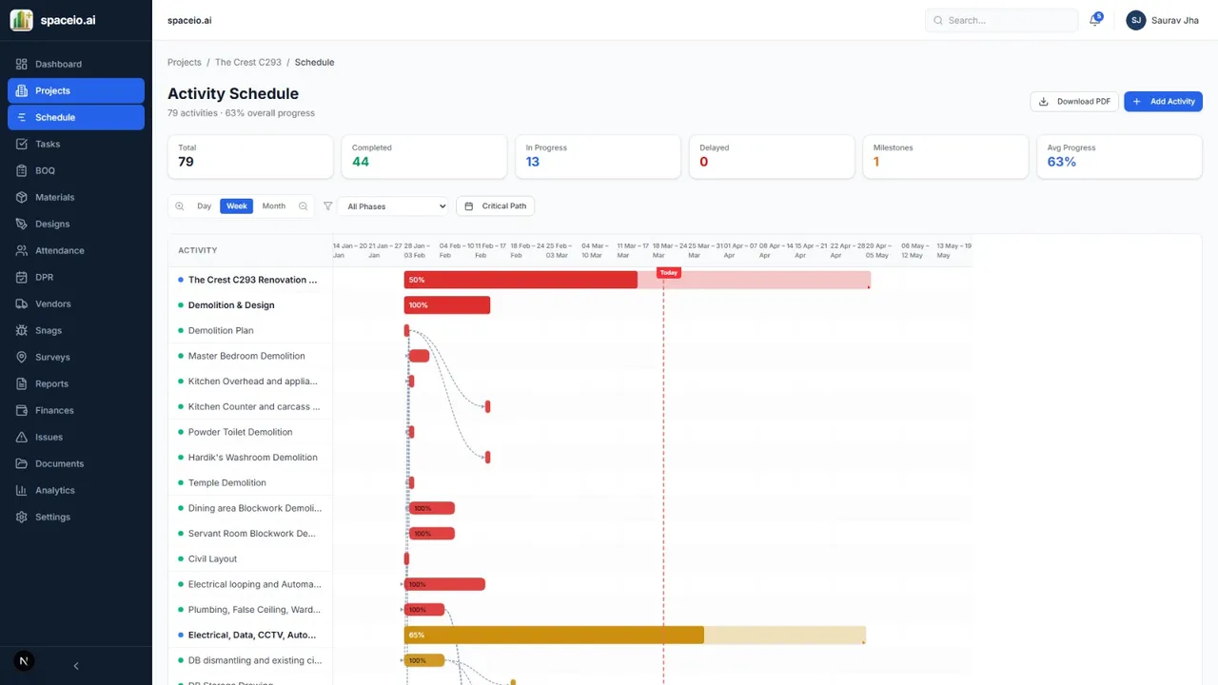Open Issues from the sidebar
This screenshot has height=685, width=1218.
click(x=76, y=437)
